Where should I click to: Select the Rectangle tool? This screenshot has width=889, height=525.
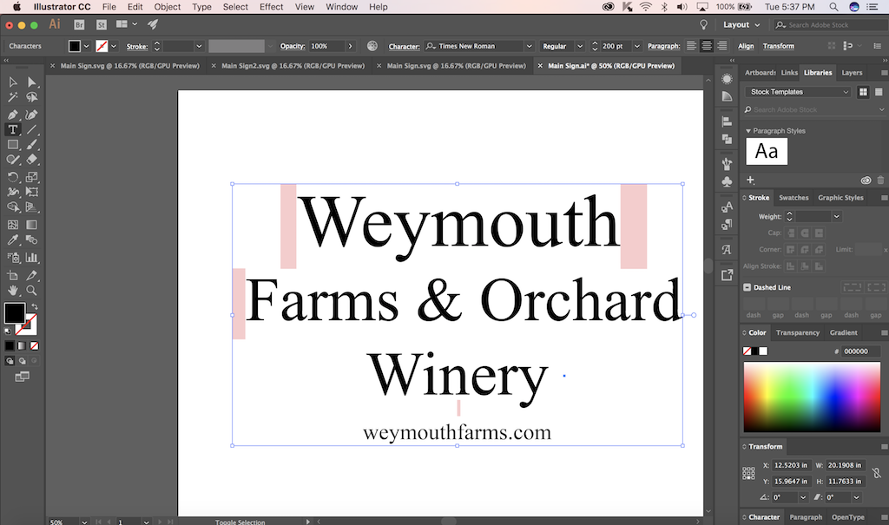click(x=12, y=145)
